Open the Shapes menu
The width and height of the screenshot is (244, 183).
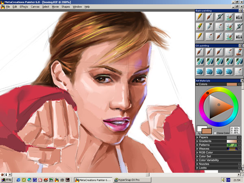(x=65, y=7)
